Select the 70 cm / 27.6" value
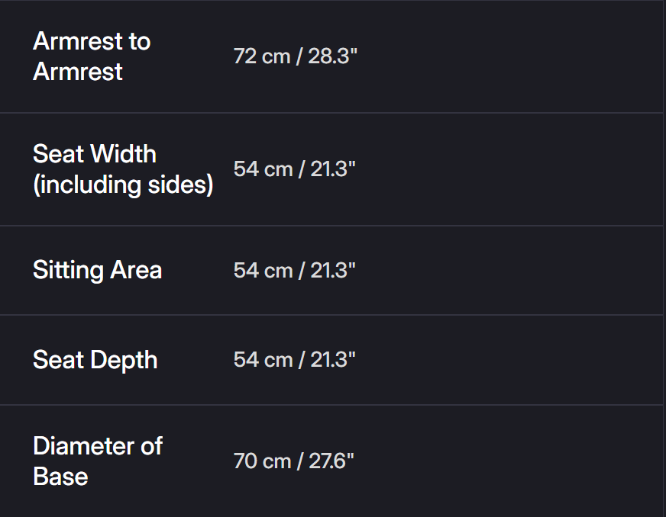 point(294,461)
